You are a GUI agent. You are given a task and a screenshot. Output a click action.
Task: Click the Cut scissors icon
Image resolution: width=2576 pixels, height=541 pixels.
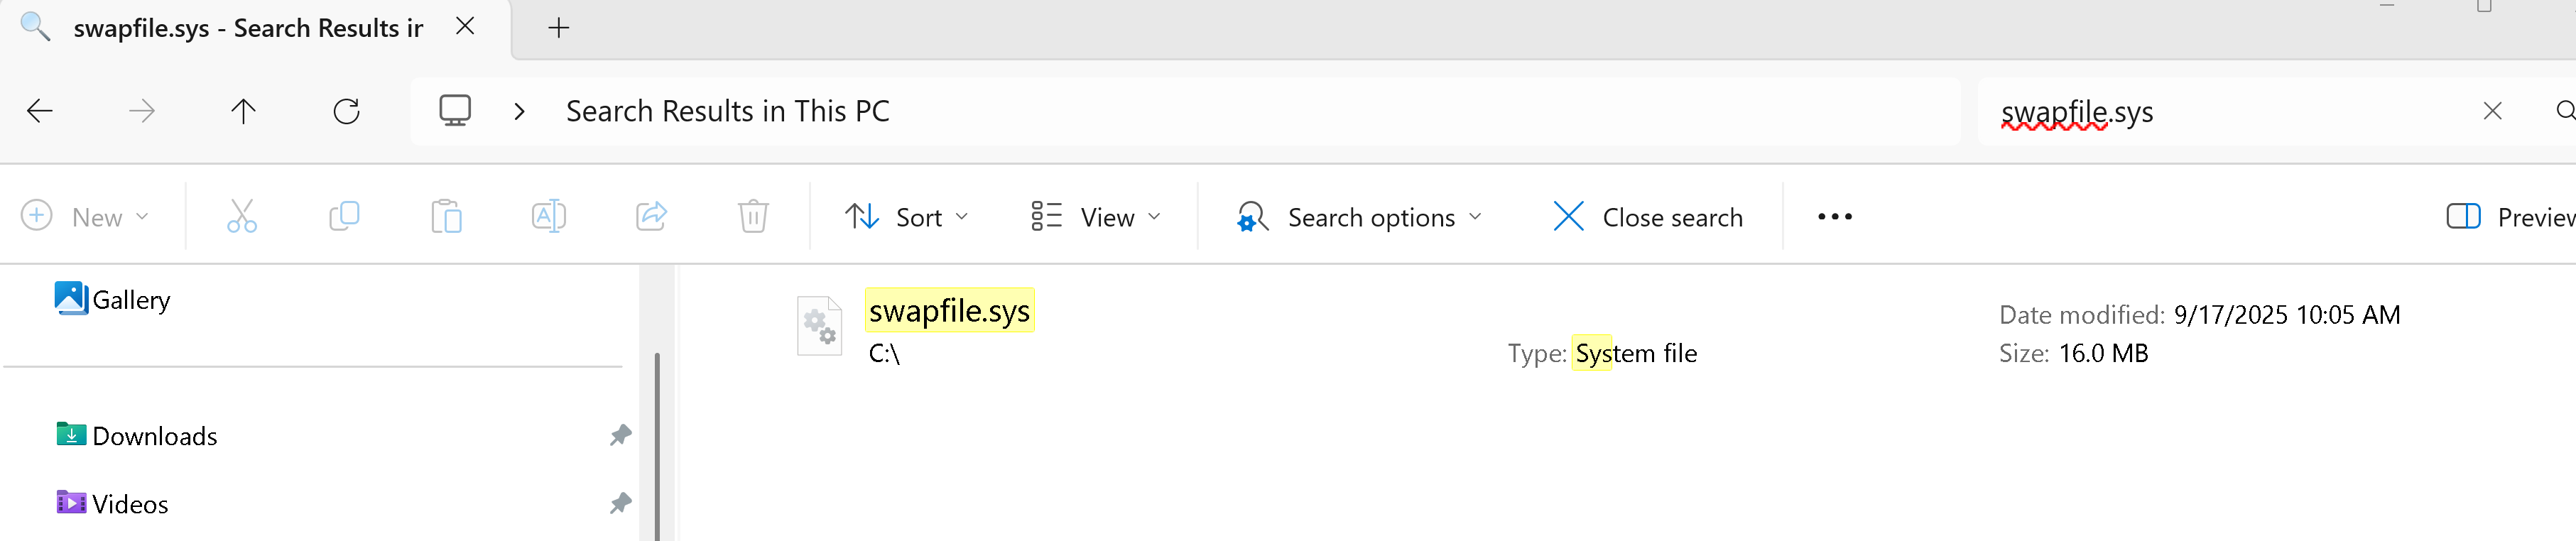click(242, 216)
